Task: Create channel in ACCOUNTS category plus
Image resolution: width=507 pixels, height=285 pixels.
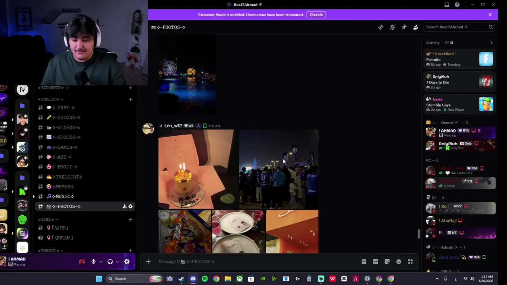Action: point(130,87)
